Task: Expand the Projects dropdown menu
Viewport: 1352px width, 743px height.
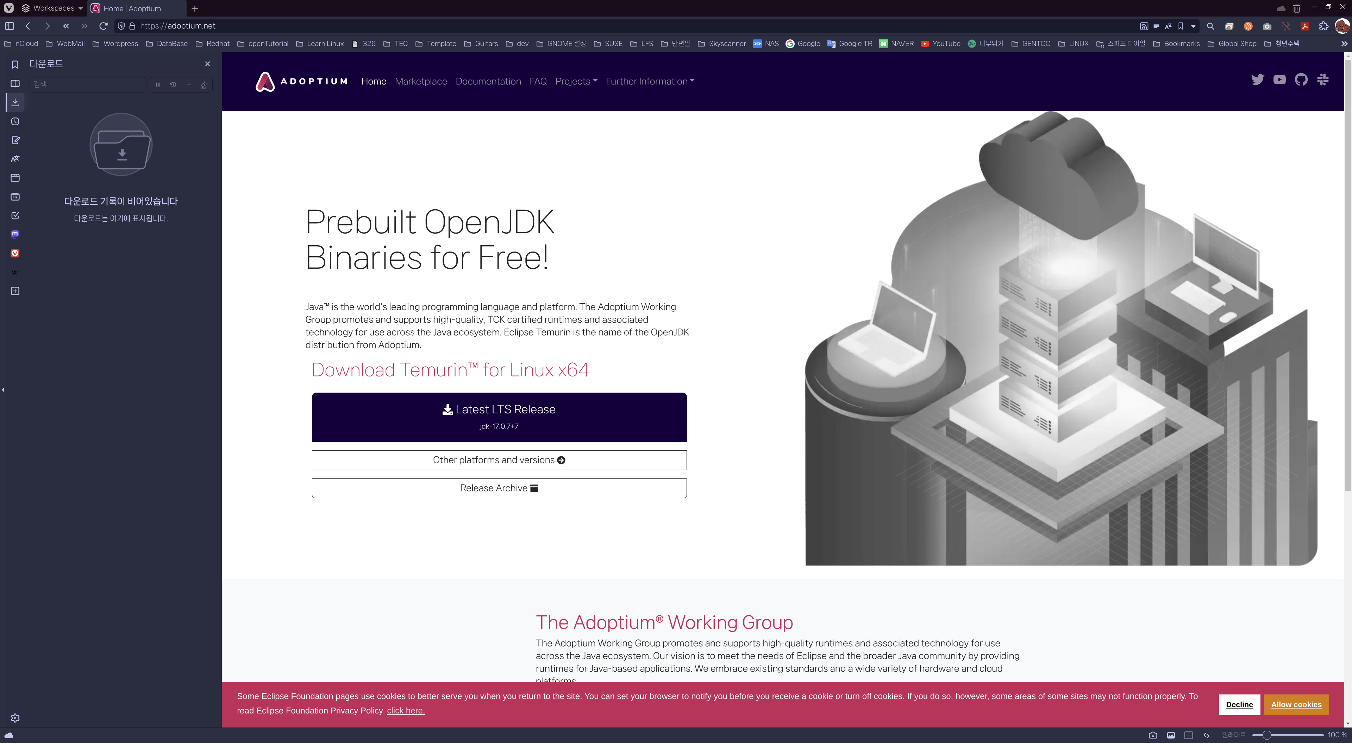Action: 576,81
